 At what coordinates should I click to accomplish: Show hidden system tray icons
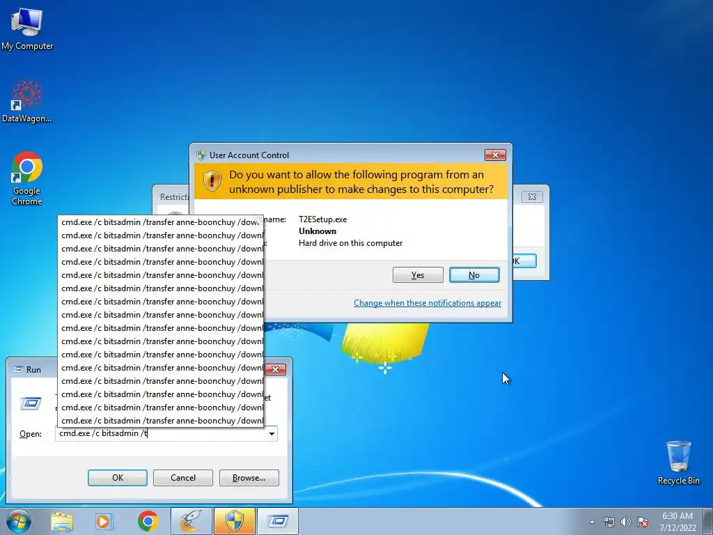592,522
